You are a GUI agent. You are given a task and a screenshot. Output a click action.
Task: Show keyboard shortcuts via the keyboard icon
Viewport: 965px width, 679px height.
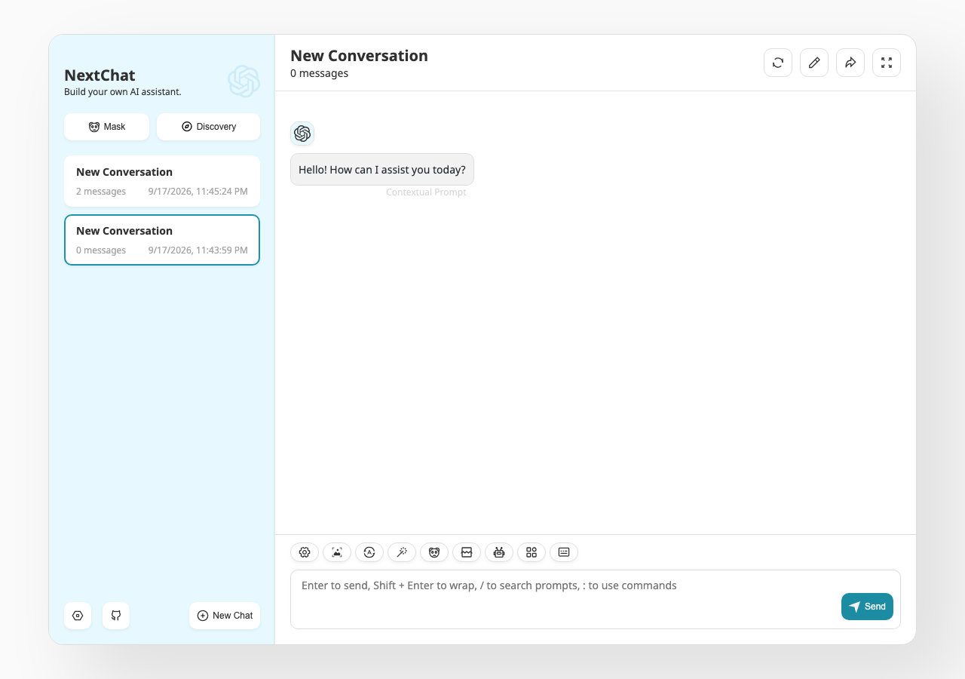click(564, 552)
